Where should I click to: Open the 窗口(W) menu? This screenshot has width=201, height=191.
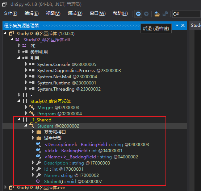[97, 13]
